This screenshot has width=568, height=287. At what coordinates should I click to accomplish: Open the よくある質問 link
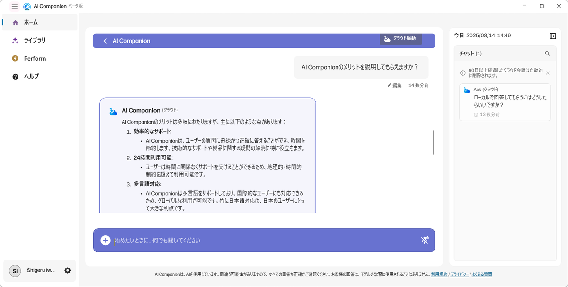pyautogui.click(x=482, y=274)
